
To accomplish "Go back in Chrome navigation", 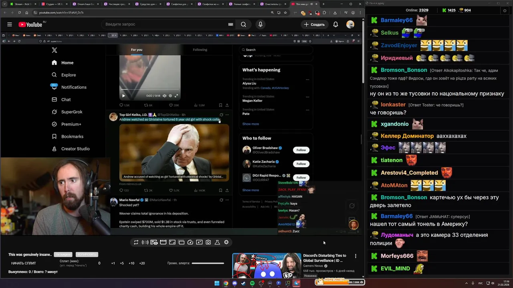I will [x=5, y=12].
